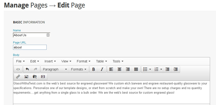Screen dimensions: 216x105
Task: Click the Manage Pages → Edit Page title
Action: coord(45,5)
